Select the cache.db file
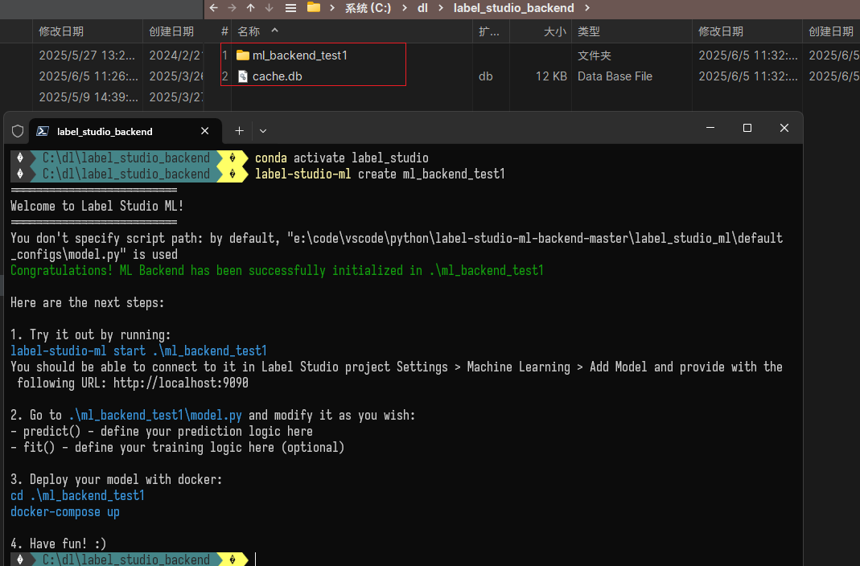This screenshot has height=566, width=860. click(x=277, y=76)
